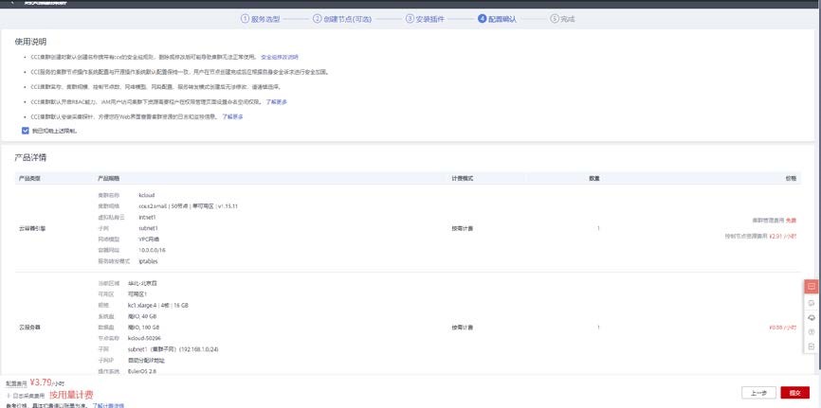Image resolution: width=821 pixels, height=408 pixels.
Task: Click the circular help icon in the side toolbar
Action: pyautogui.click(x=812, y=331)
